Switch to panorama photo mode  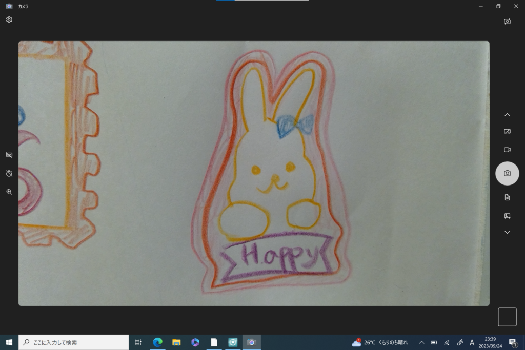point(507,131)
